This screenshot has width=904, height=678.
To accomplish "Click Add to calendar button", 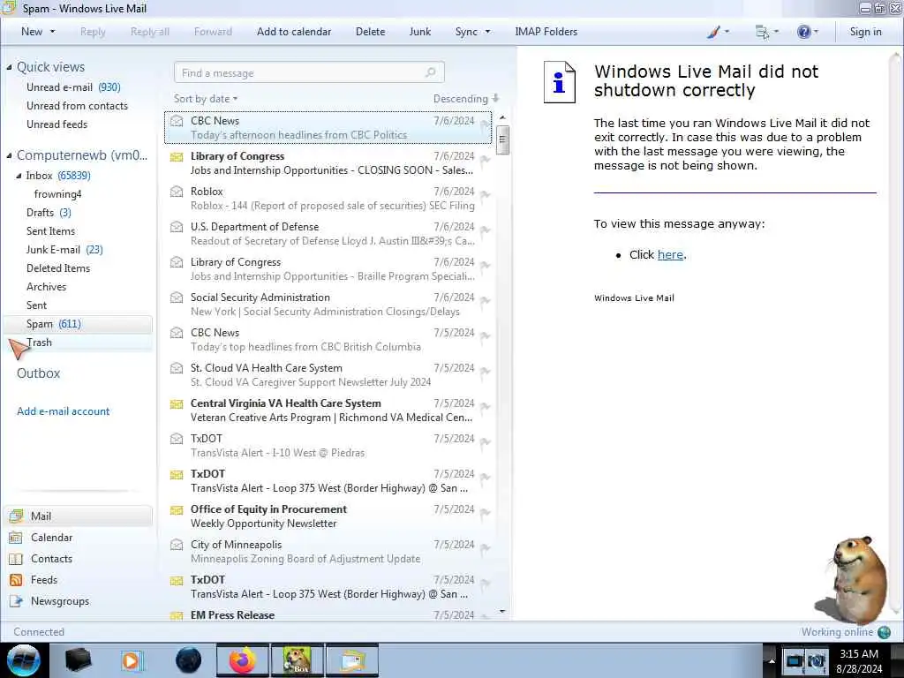I will pyautogui.click(x=294, y=32).
